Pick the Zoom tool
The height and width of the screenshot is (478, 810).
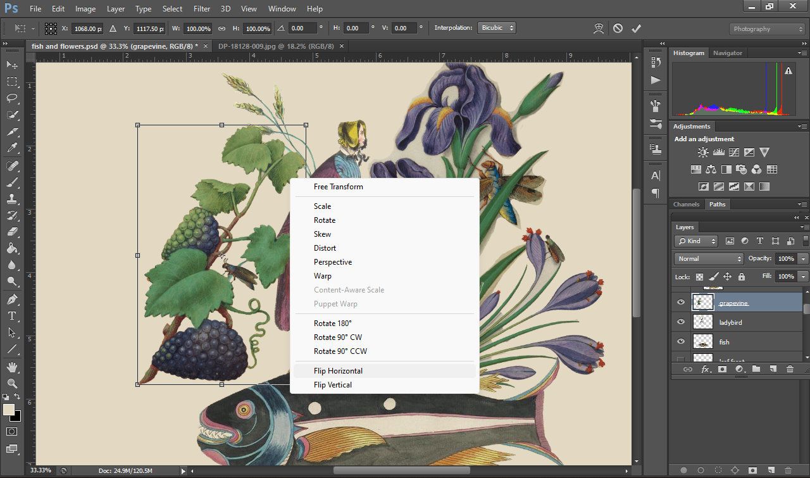[12, 383]
